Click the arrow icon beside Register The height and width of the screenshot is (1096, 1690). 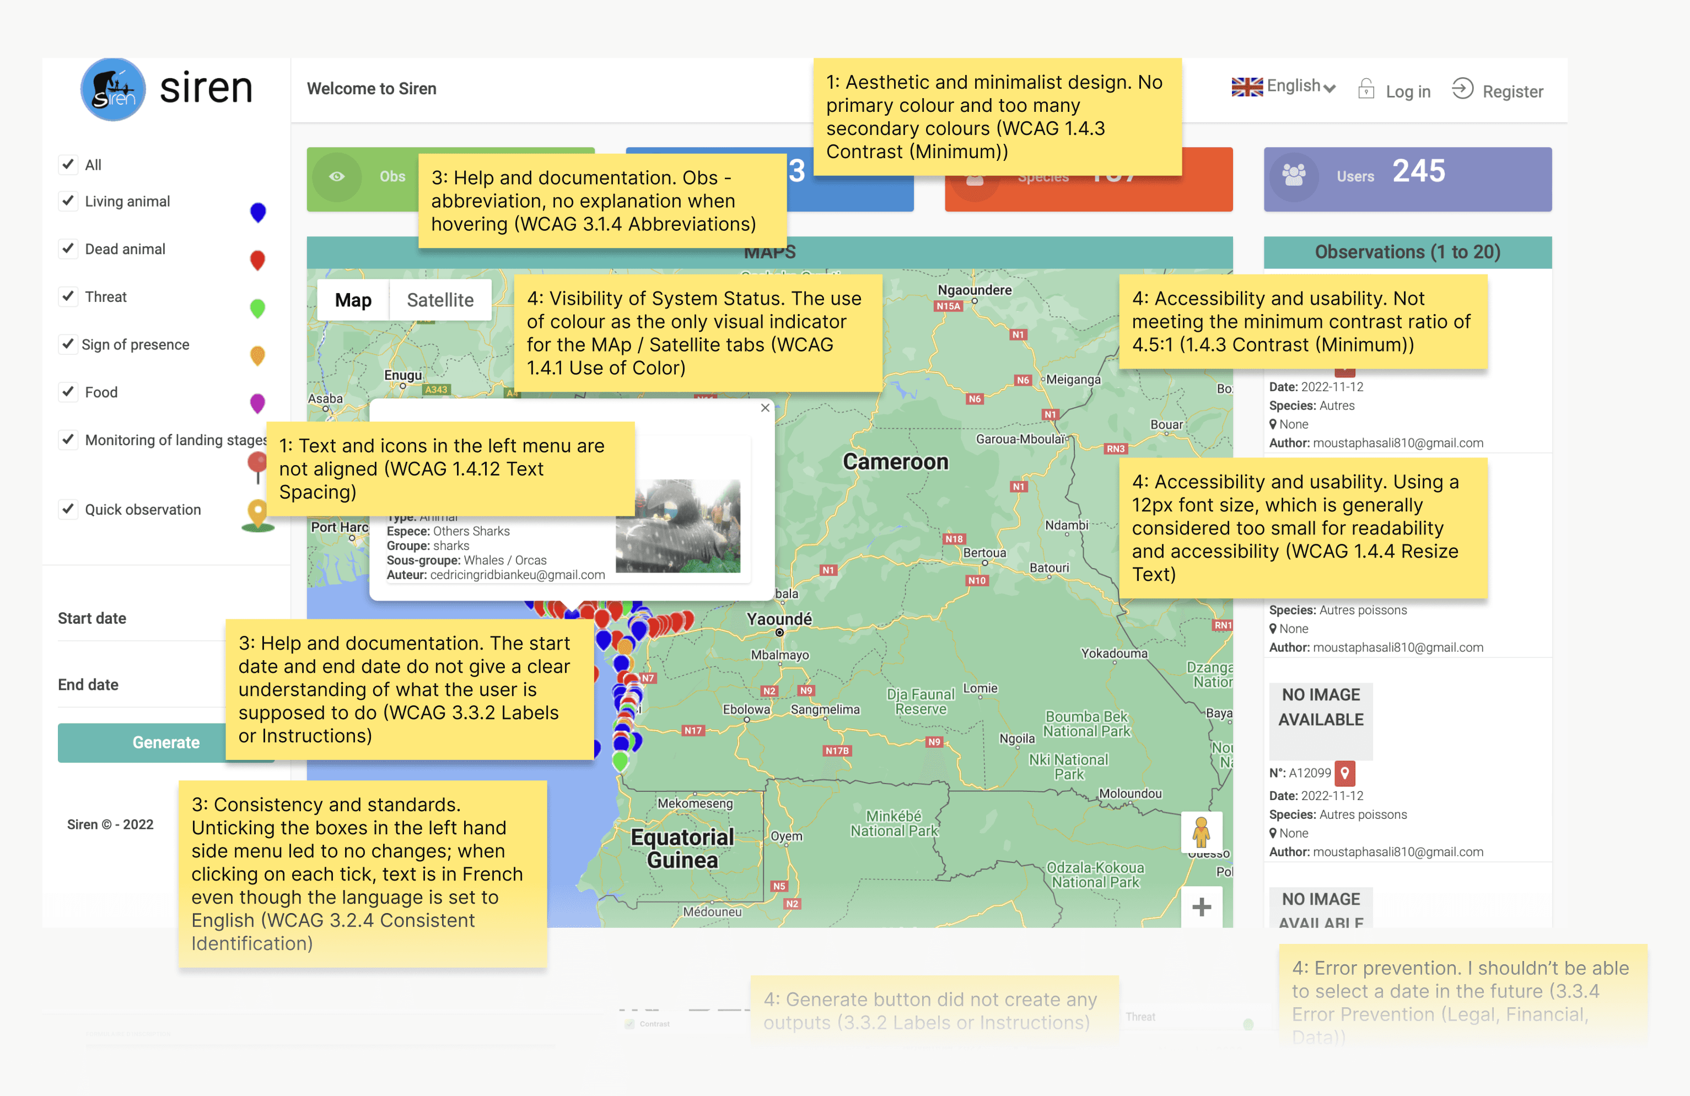pyautogui.click(x=1462, y=89)
